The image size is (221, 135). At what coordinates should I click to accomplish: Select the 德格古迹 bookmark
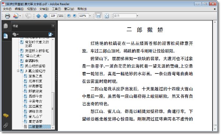click(35, 111)
